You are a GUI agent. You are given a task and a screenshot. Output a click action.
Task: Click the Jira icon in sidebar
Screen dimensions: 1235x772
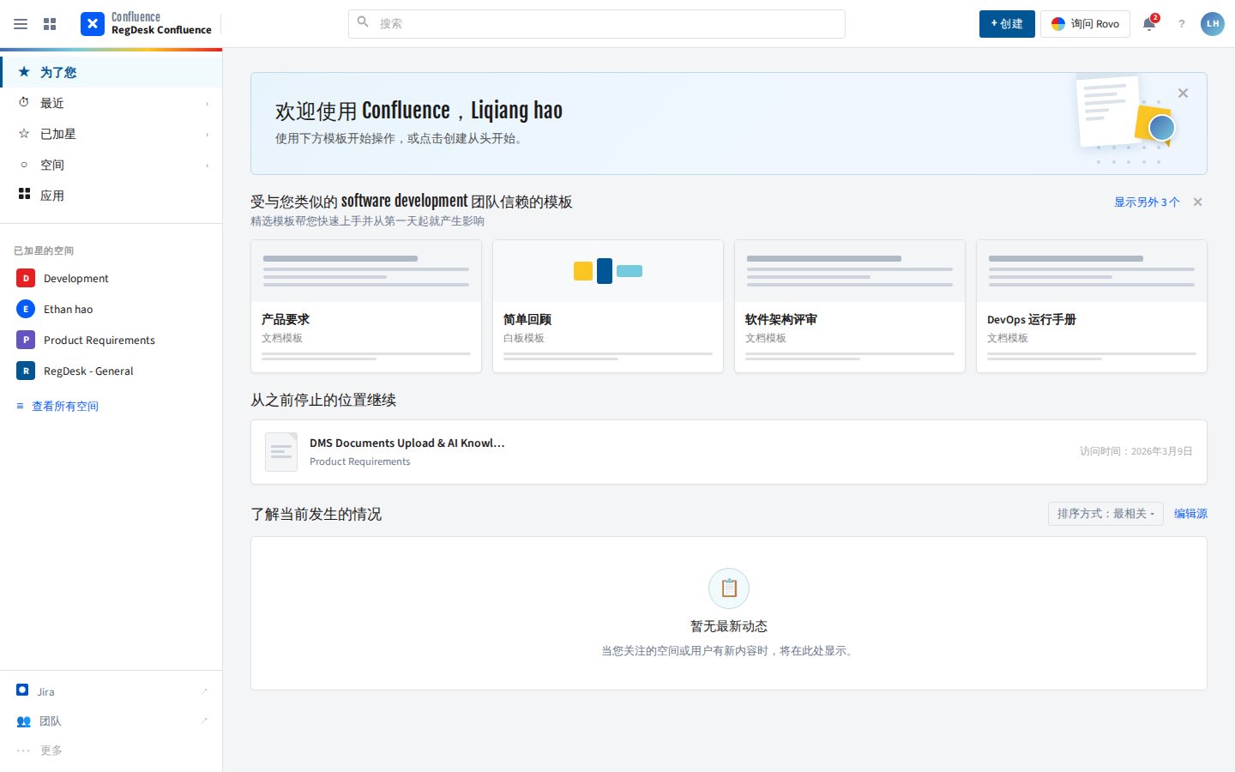pos(22,691)
